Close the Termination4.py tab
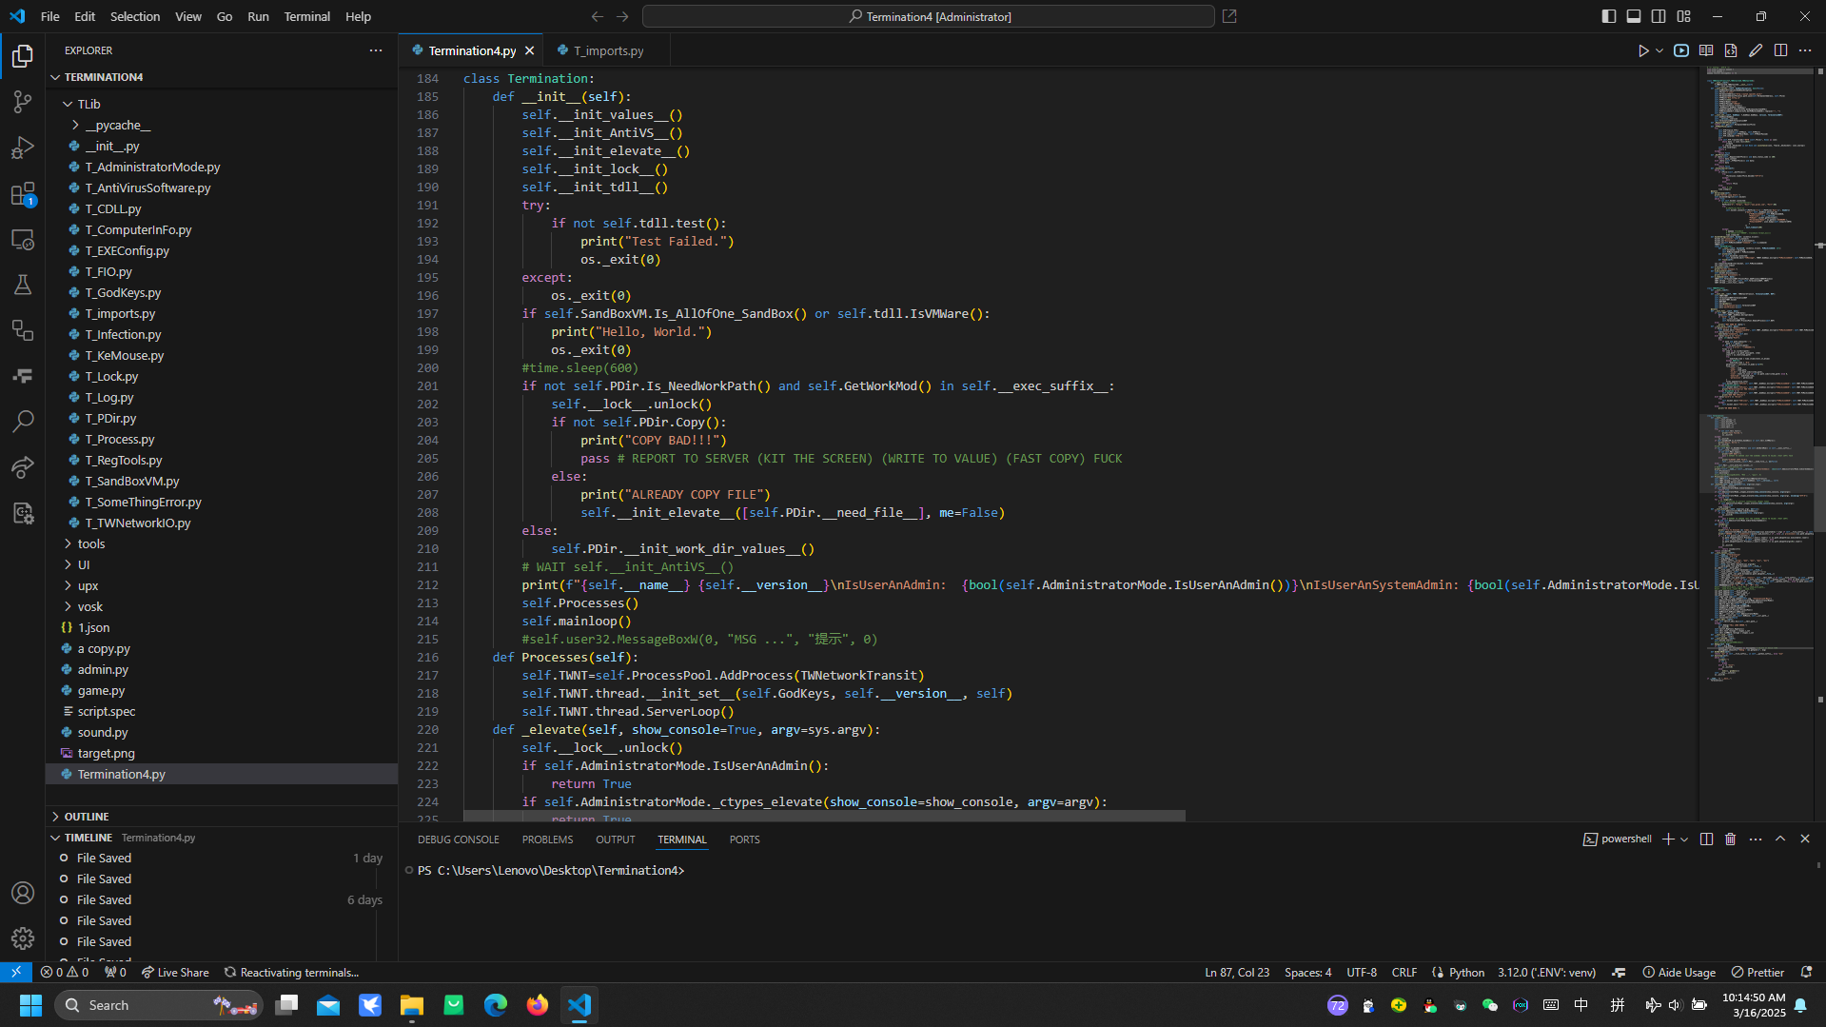Screen dimensions: 1826x1027 click(530, 50)
